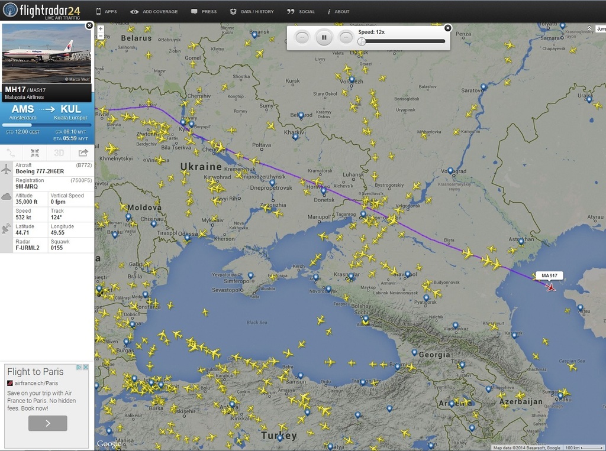Click the 9M-MRQ registration value
This screenshot has height=451, width=606.
pyautogui.click(x=27, y=187)
